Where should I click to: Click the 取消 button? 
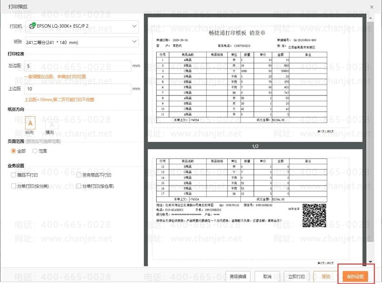[x=267, y=276]
